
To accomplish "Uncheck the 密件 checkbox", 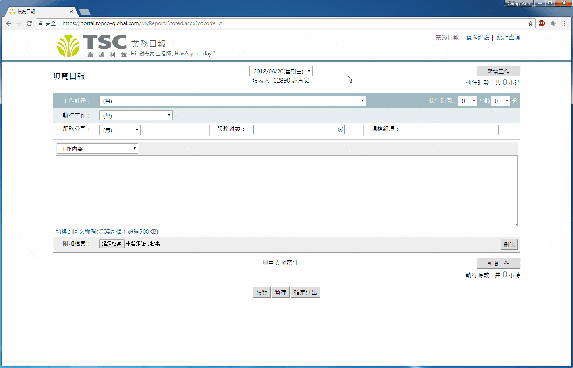I will tap(284, 262).
